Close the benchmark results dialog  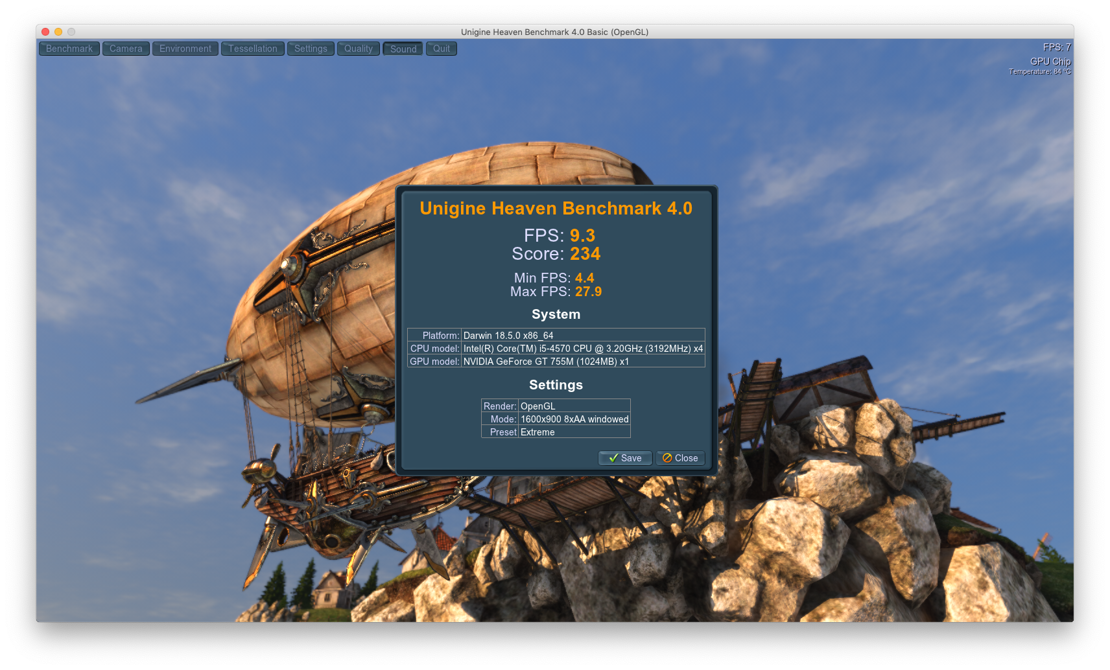(x=680, y=458)
